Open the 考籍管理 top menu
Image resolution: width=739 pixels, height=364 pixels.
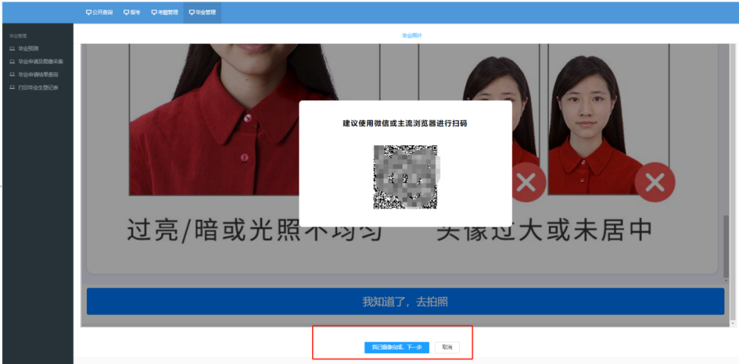click(x=164, y=13)
